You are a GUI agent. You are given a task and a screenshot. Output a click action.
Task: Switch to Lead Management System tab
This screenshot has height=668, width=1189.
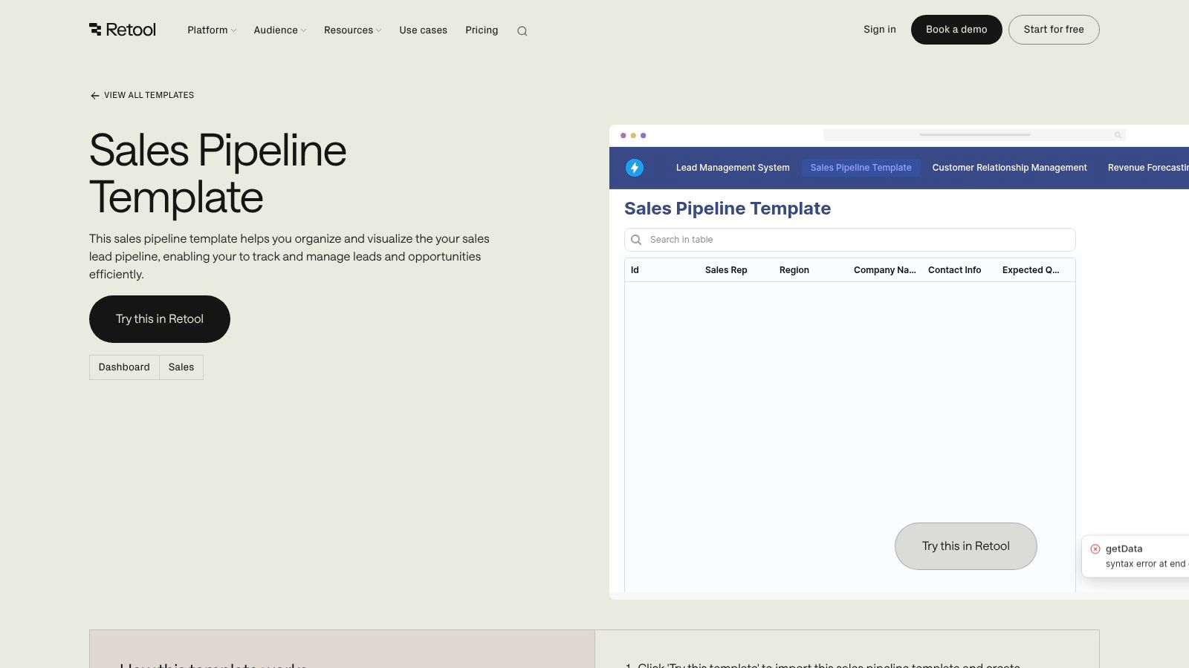click(x=733, y=168)
